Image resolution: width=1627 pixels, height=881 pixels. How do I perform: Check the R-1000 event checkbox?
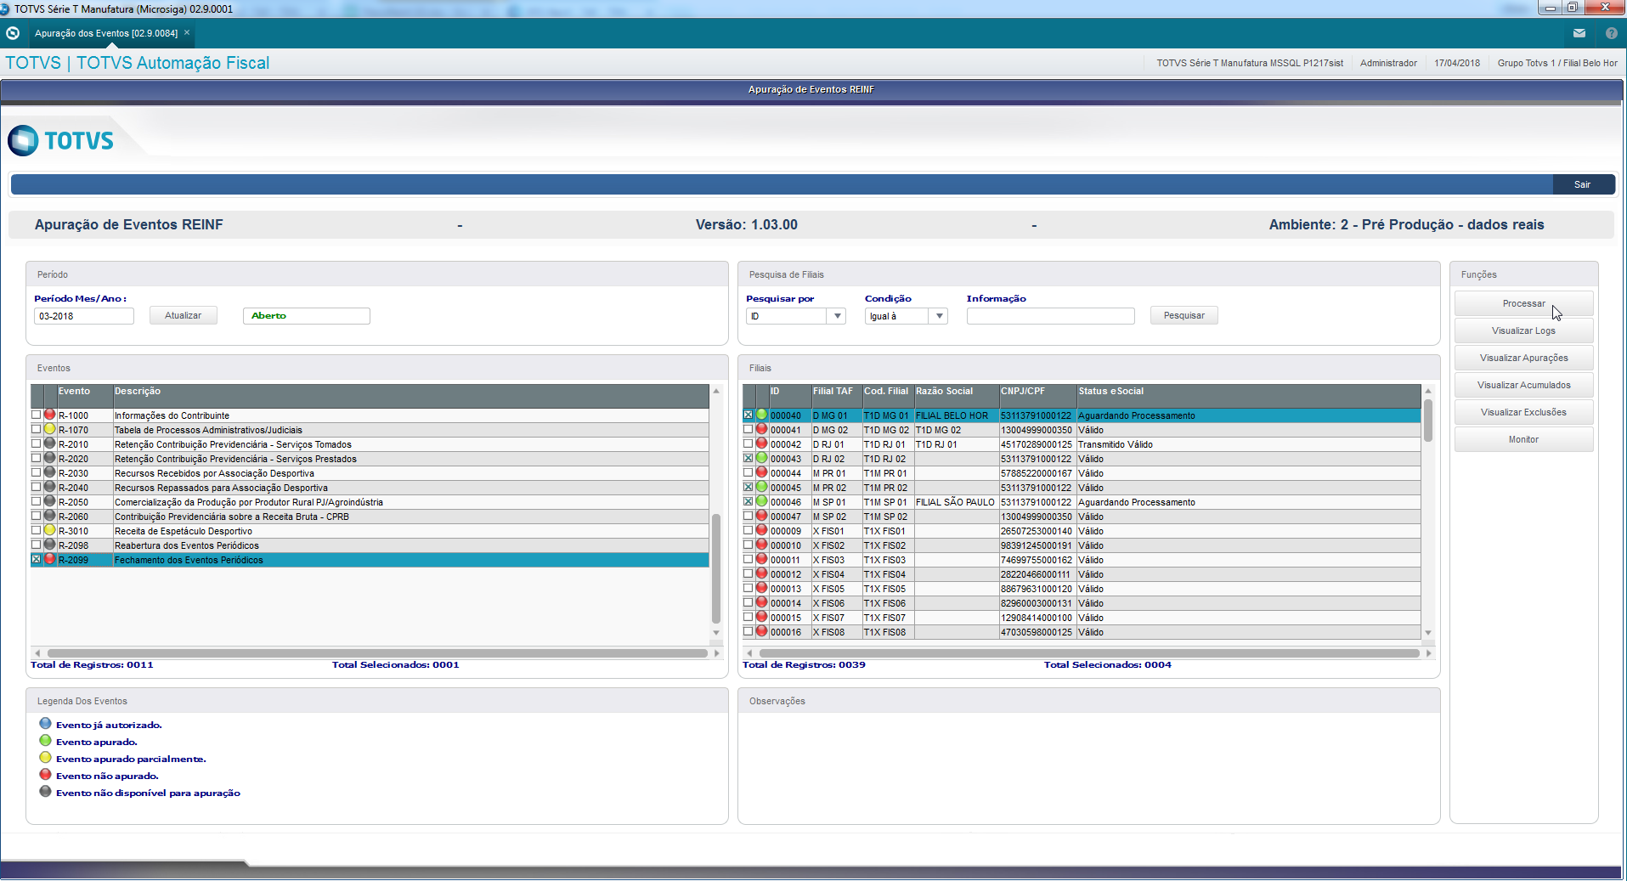coord(37,415)
